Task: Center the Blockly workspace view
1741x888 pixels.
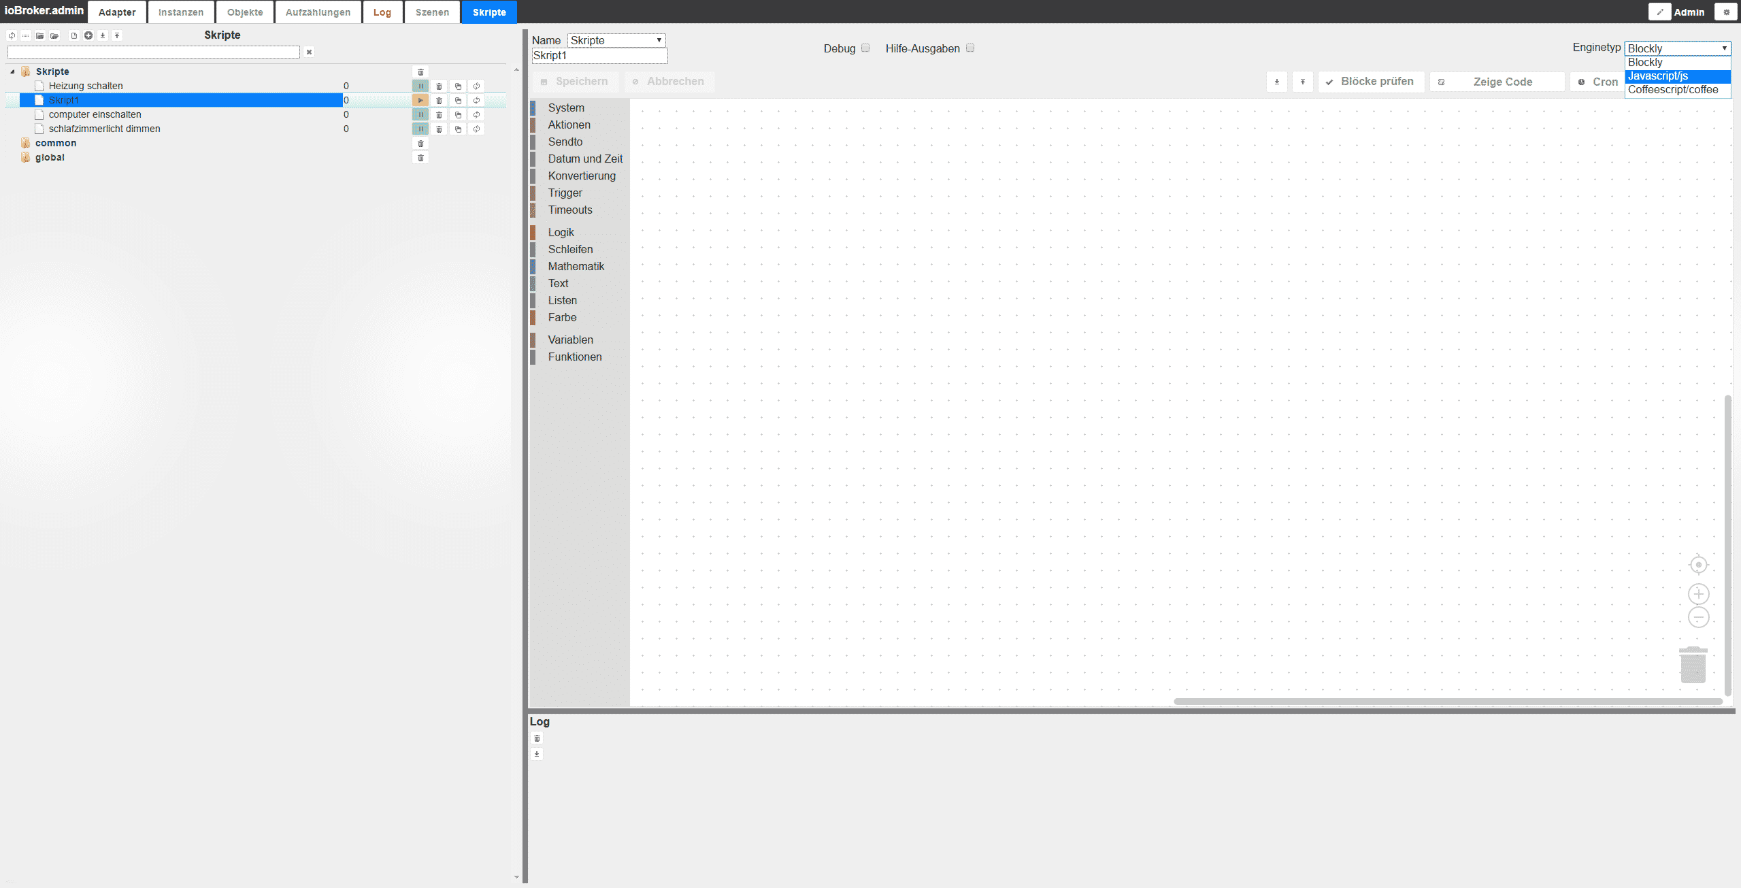Action: click(1698, 565)
